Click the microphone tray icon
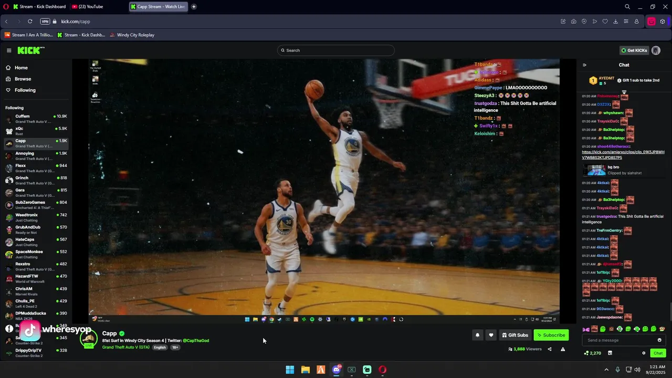This screenshot has width=672, height=378. pyautogui.click(x=617, y=370)
